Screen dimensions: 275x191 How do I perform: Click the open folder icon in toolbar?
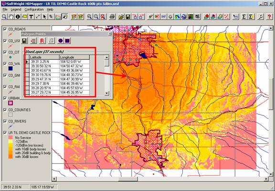pos(121,17)
